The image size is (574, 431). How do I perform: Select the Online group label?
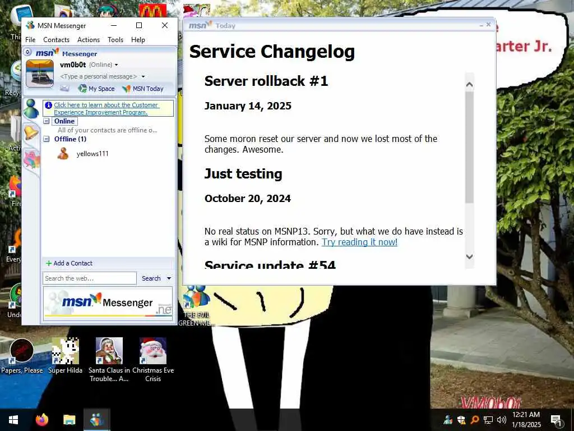point(64,121)
